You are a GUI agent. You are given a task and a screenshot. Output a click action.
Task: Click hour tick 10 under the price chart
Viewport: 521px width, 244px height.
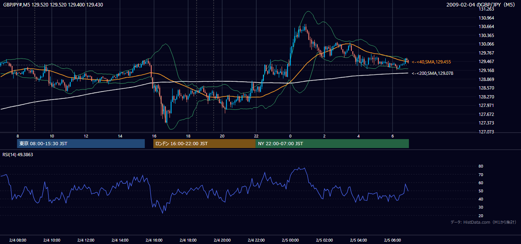(x=52, y=136)
